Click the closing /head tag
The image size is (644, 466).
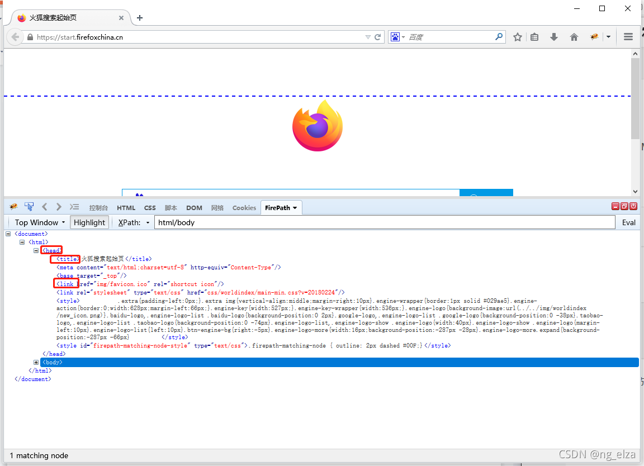click(54, 354)
